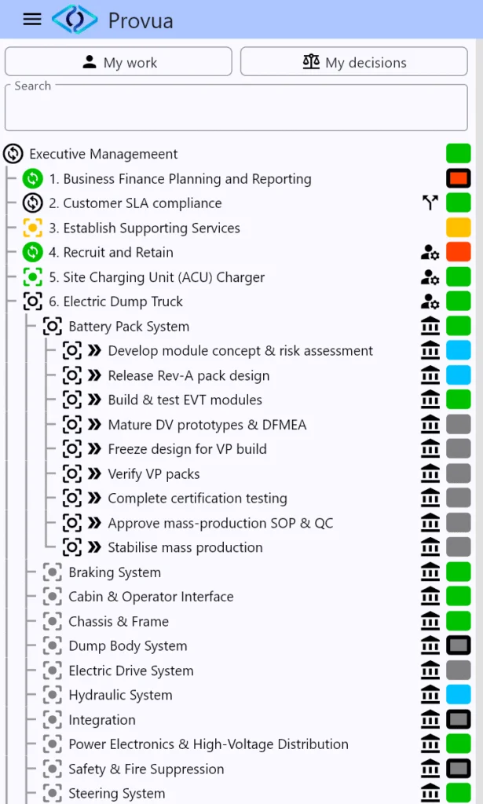
Task: Click the blue status swatch for Release Rev-A pack design
Action: (x=458, y=375)
